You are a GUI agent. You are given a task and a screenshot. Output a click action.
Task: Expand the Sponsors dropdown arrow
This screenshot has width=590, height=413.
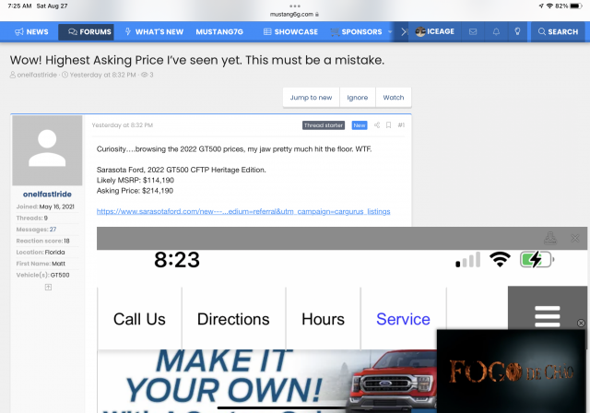[389, 31]
